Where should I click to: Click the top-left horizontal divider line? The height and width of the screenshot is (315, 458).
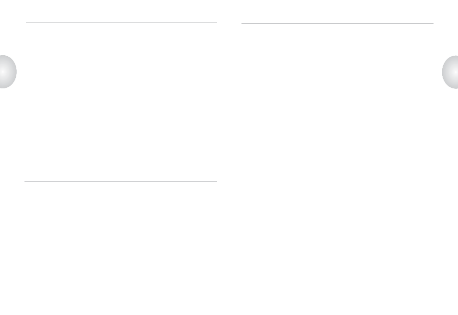click(121, 23)
